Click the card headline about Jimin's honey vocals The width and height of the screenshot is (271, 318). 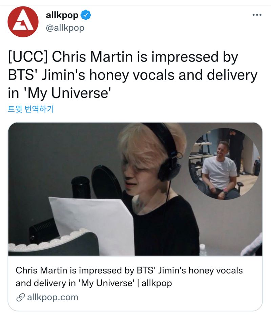129,277
